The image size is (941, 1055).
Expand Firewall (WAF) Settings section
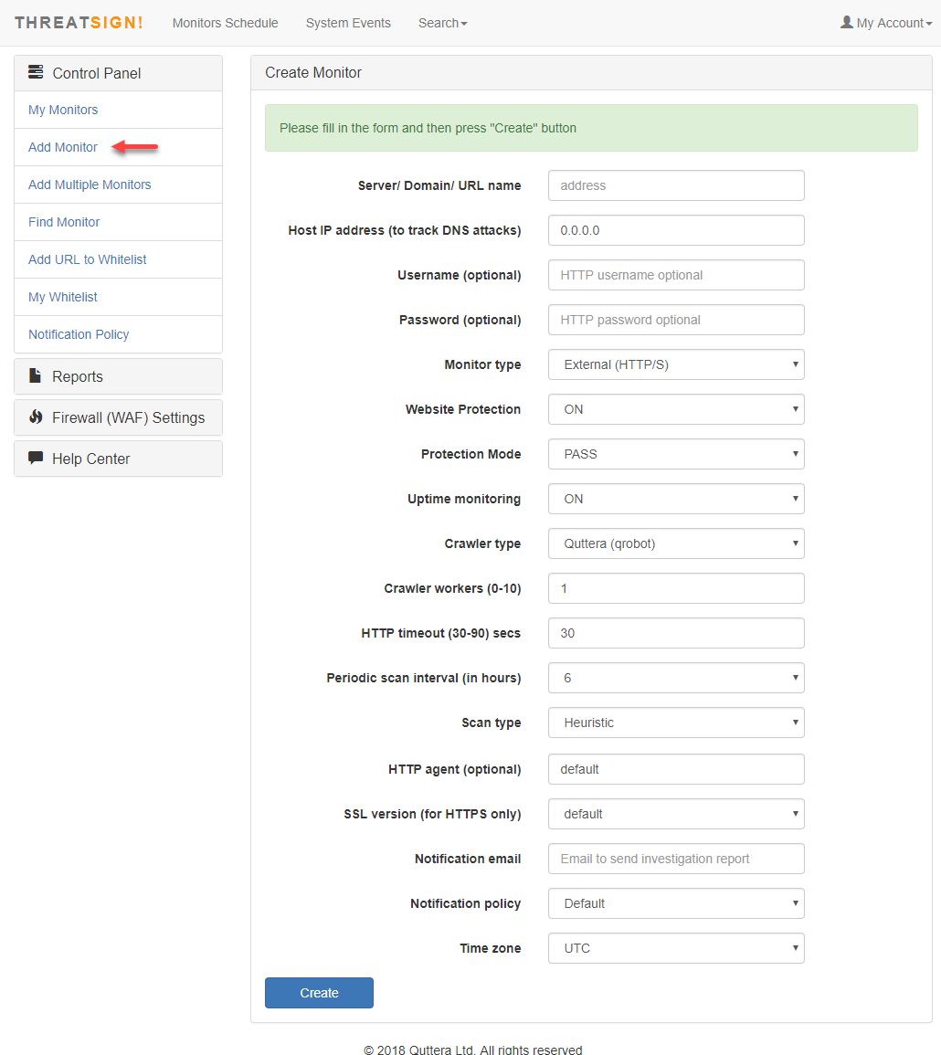tap(119, 417)
